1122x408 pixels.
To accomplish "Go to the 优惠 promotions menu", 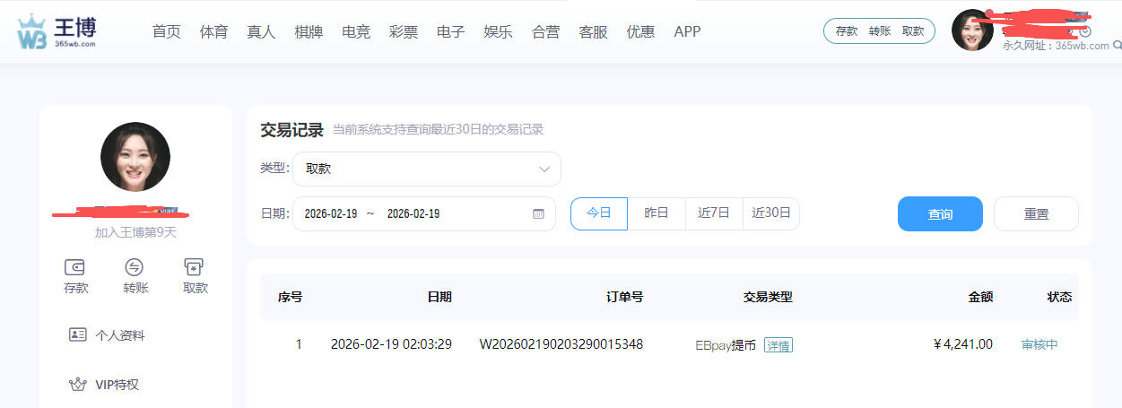I will click(640, 31).
